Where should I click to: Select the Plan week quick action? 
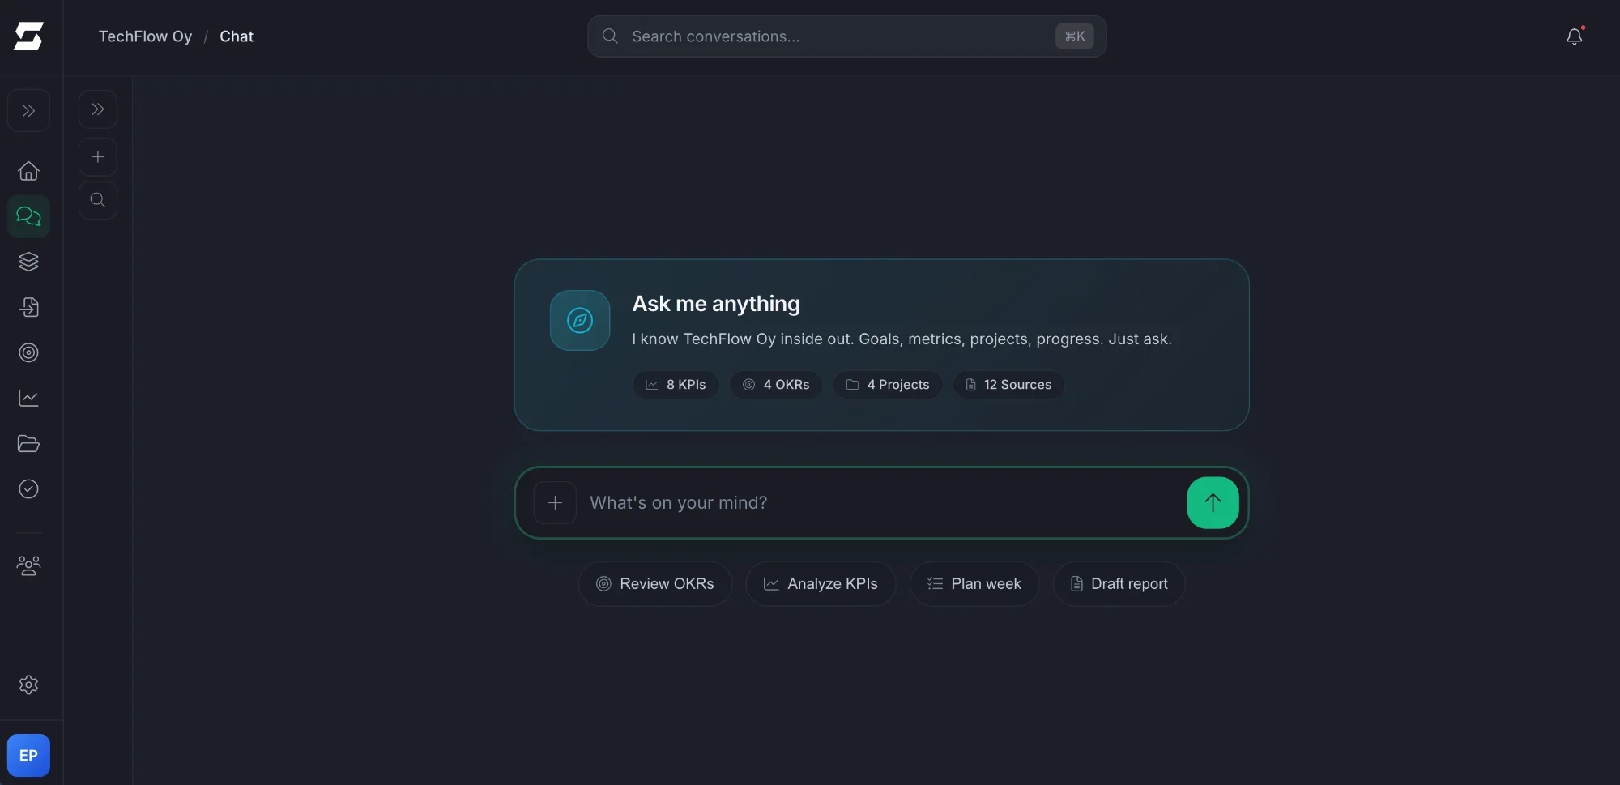(x=974, y=583)
